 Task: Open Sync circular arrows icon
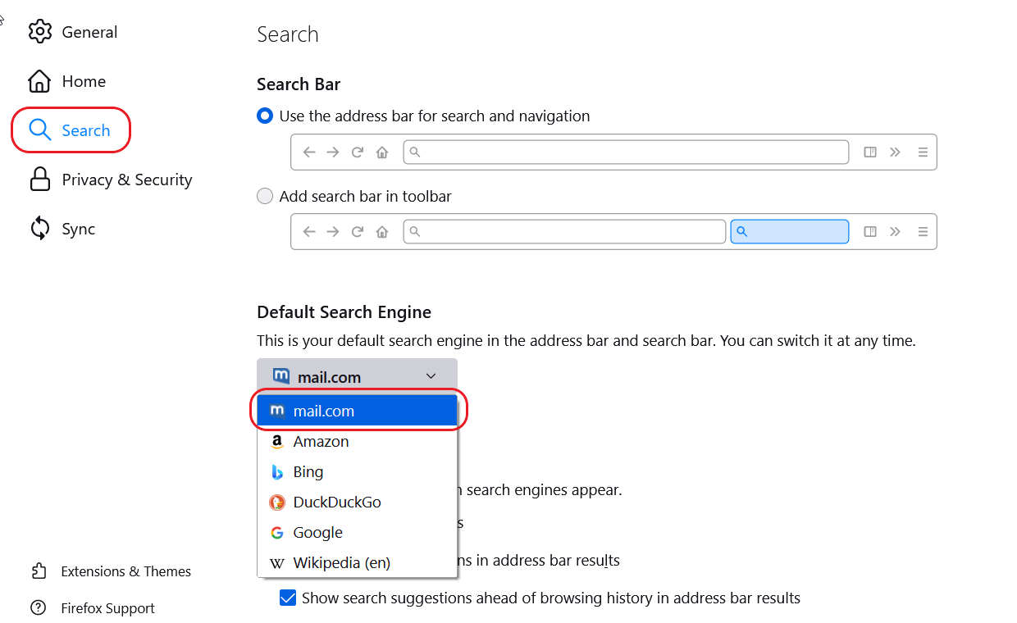(39, 229)
